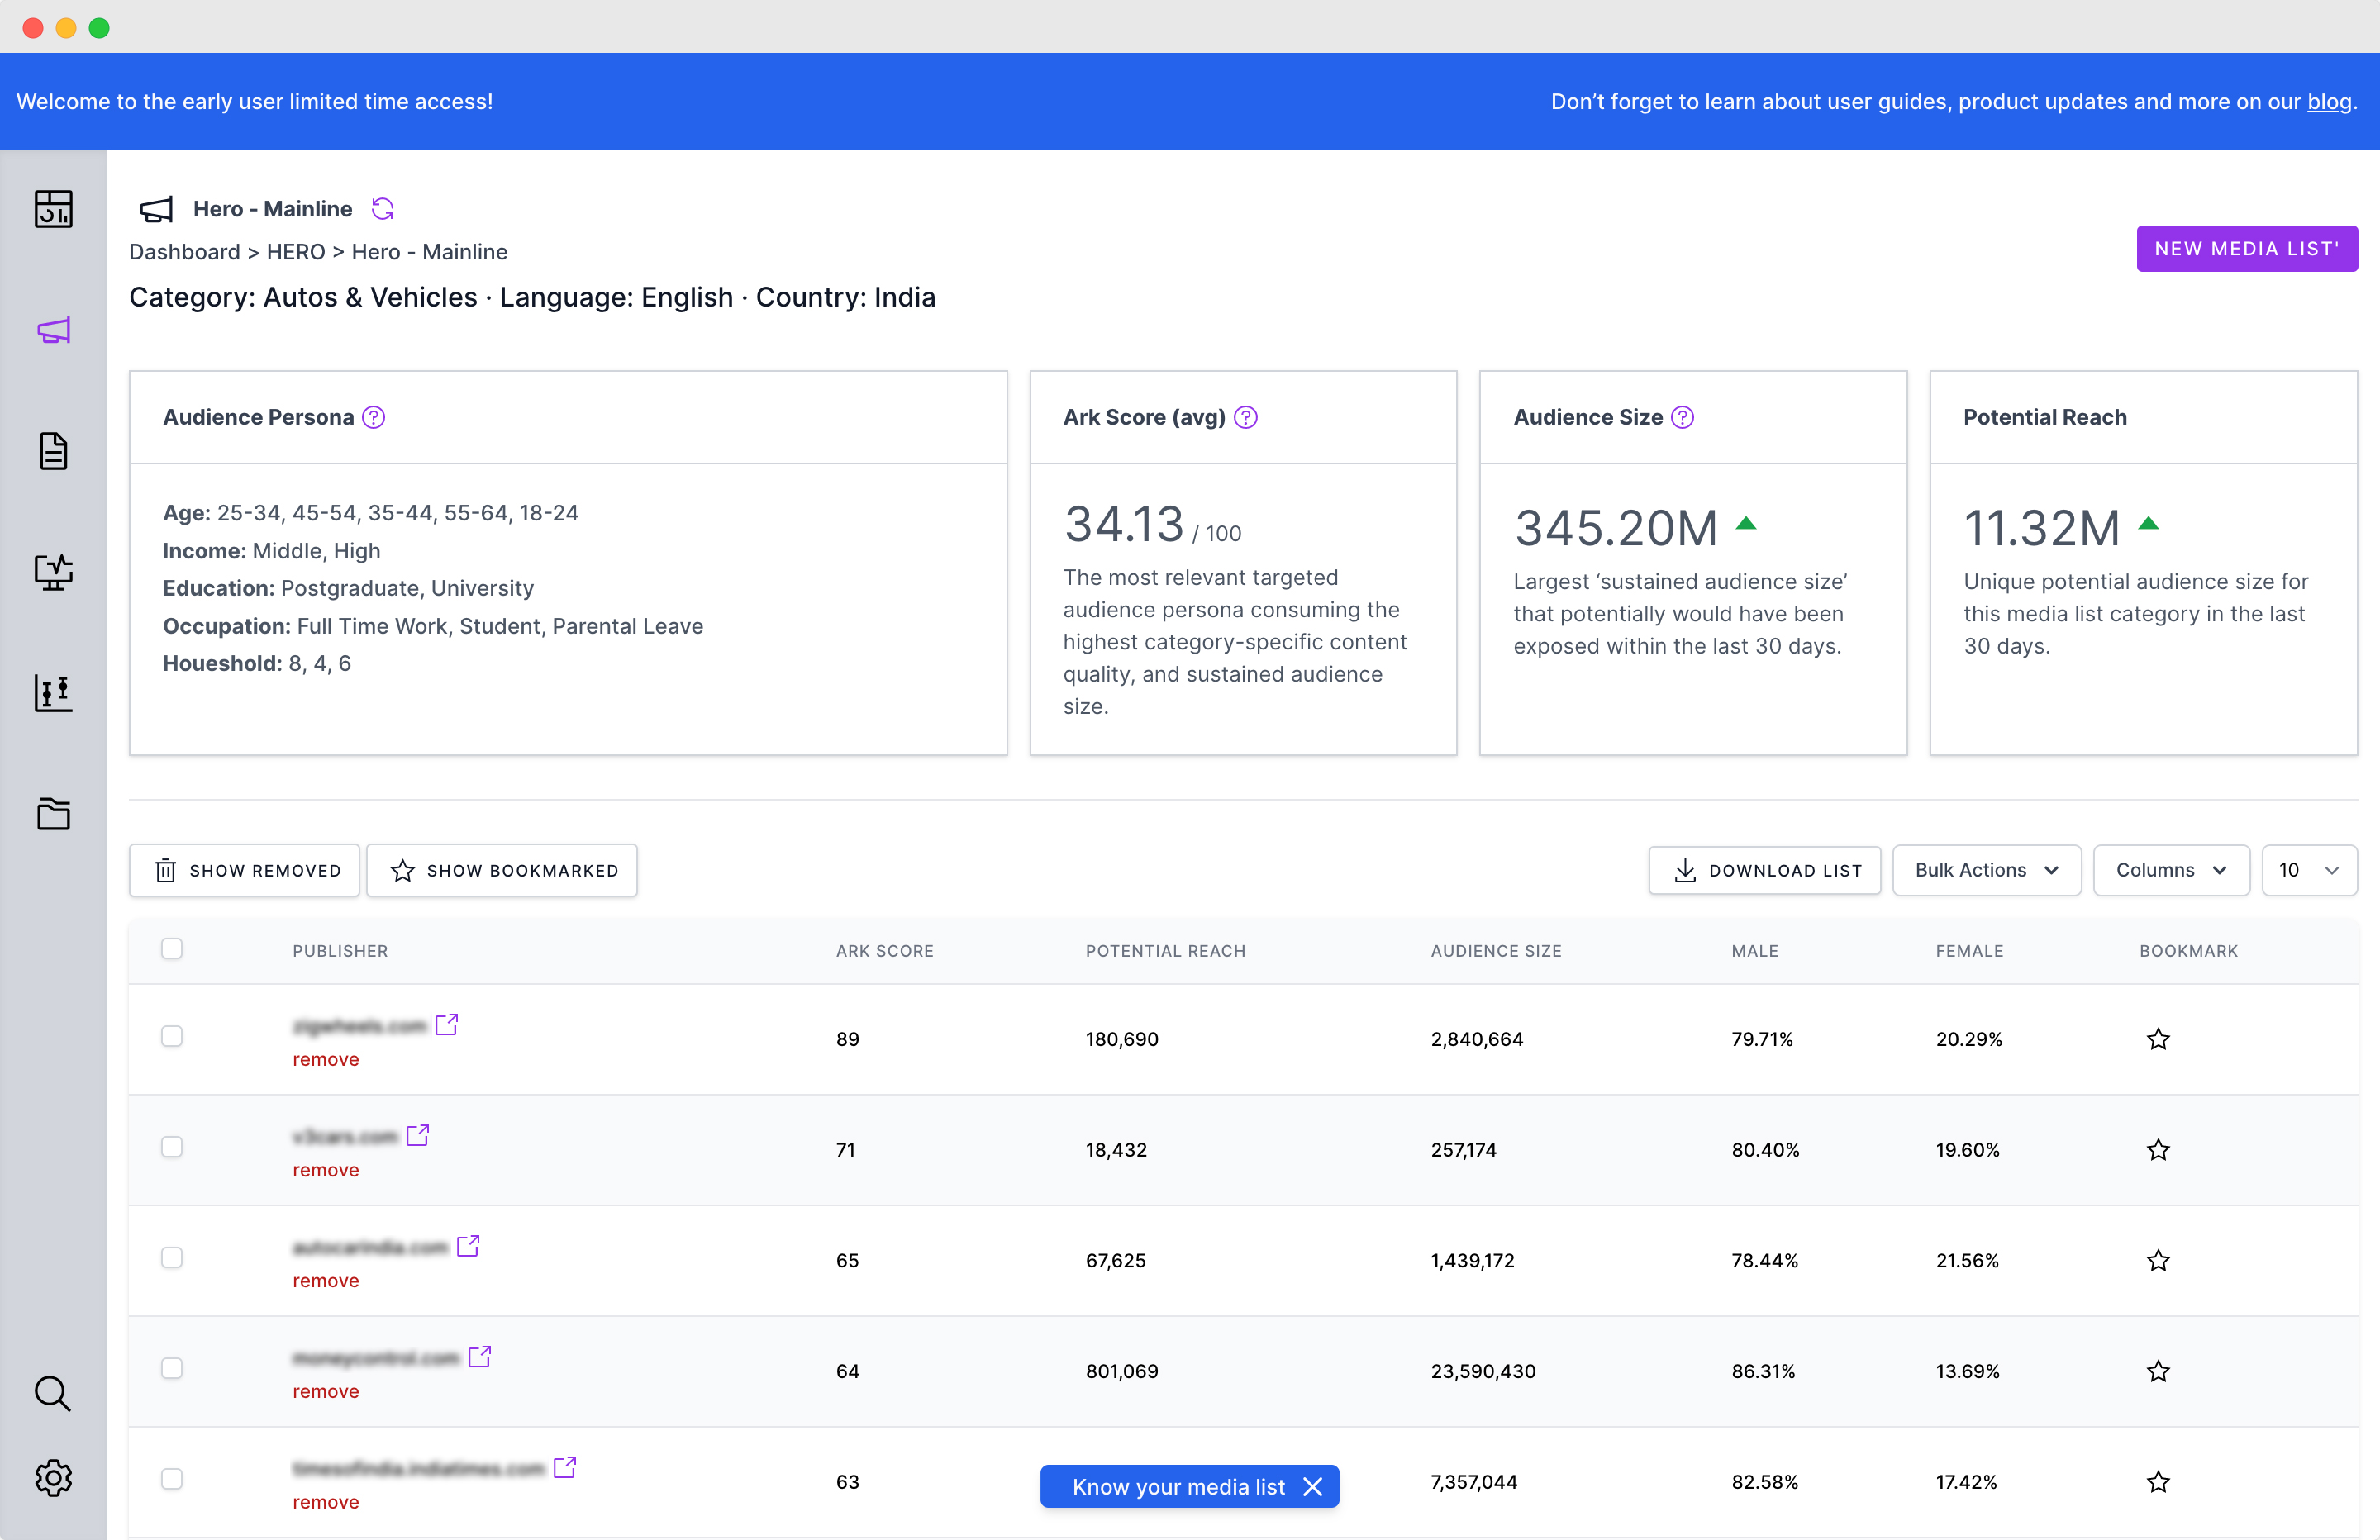Image resolution: width=2380 pixels, height=1540 pixels.
Task: Open the dashboard icon in sidebar
Action: coord(53,209)
